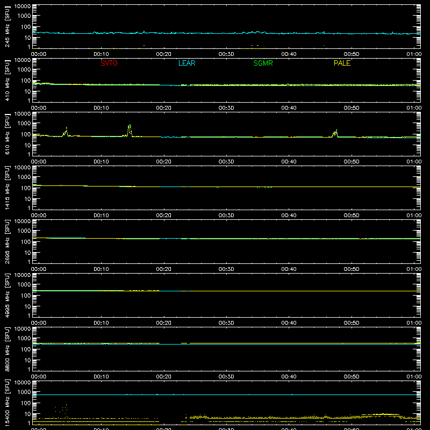Click the 00:00 tick label under the 2695 MHz plot
The width and height of the screenshot is (430, 430).
point(39,269)
